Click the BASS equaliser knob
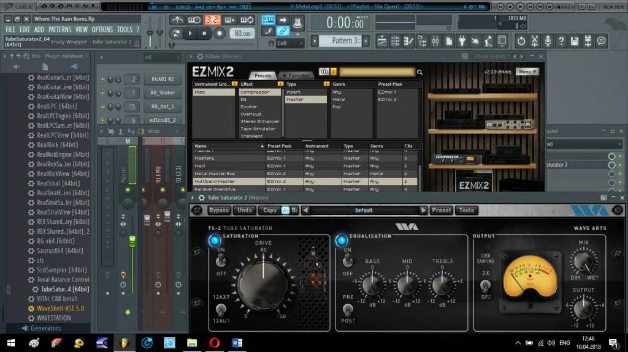628x352 pixels. pos(372,285)
